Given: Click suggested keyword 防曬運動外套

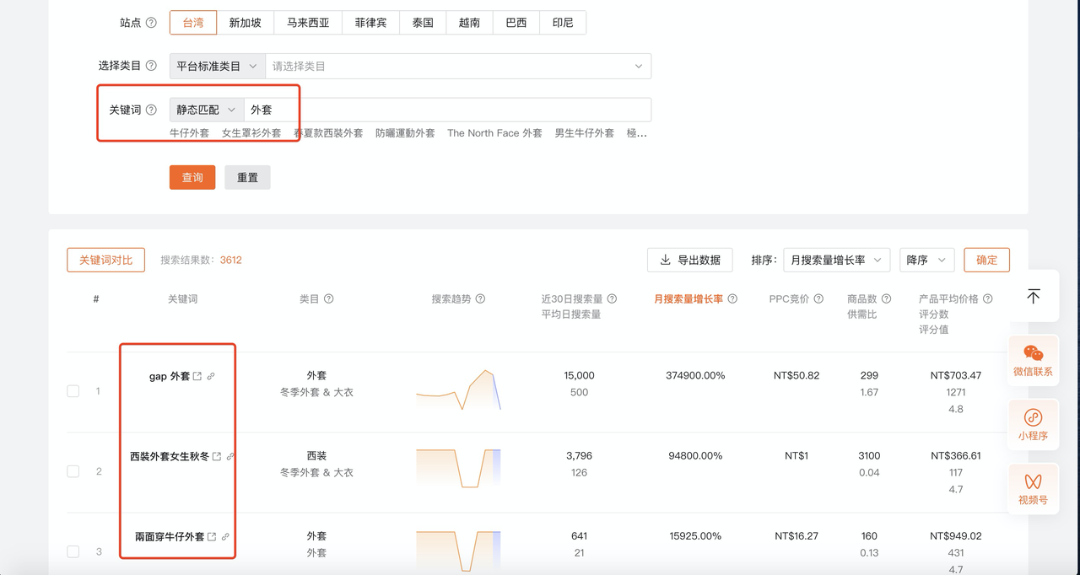Looking at the screenshot, I should coord(405,133).
